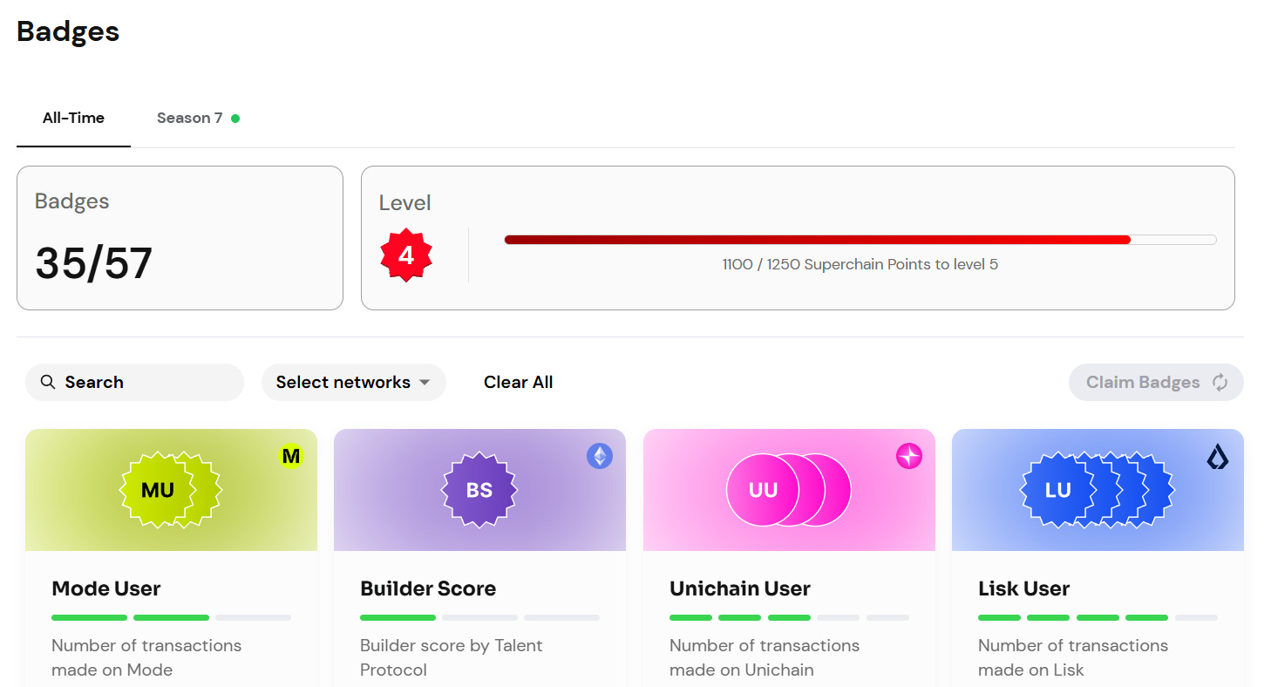Click the Builder Score title
The image size is (1271, 687).
[428, 588]
